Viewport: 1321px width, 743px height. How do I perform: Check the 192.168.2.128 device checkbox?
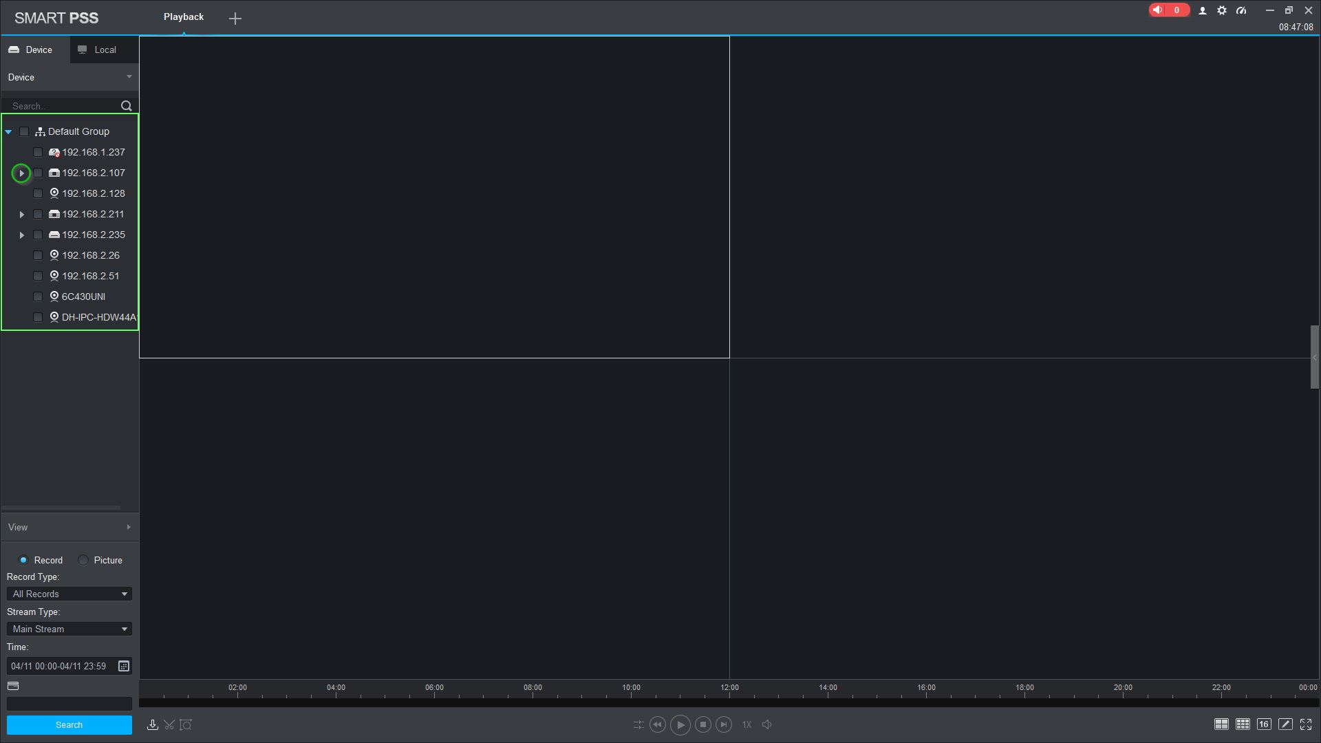38,193
